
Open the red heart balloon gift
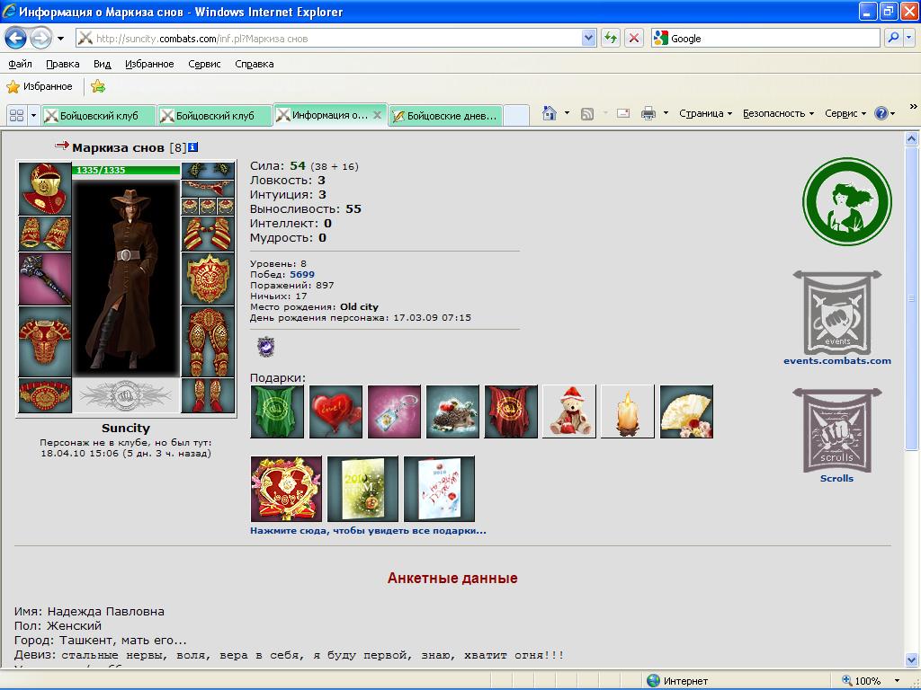(336, 411)
